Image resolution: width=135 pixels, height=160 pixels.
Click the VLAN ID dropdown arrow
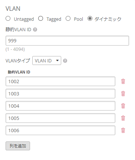[x=57, y=61]
